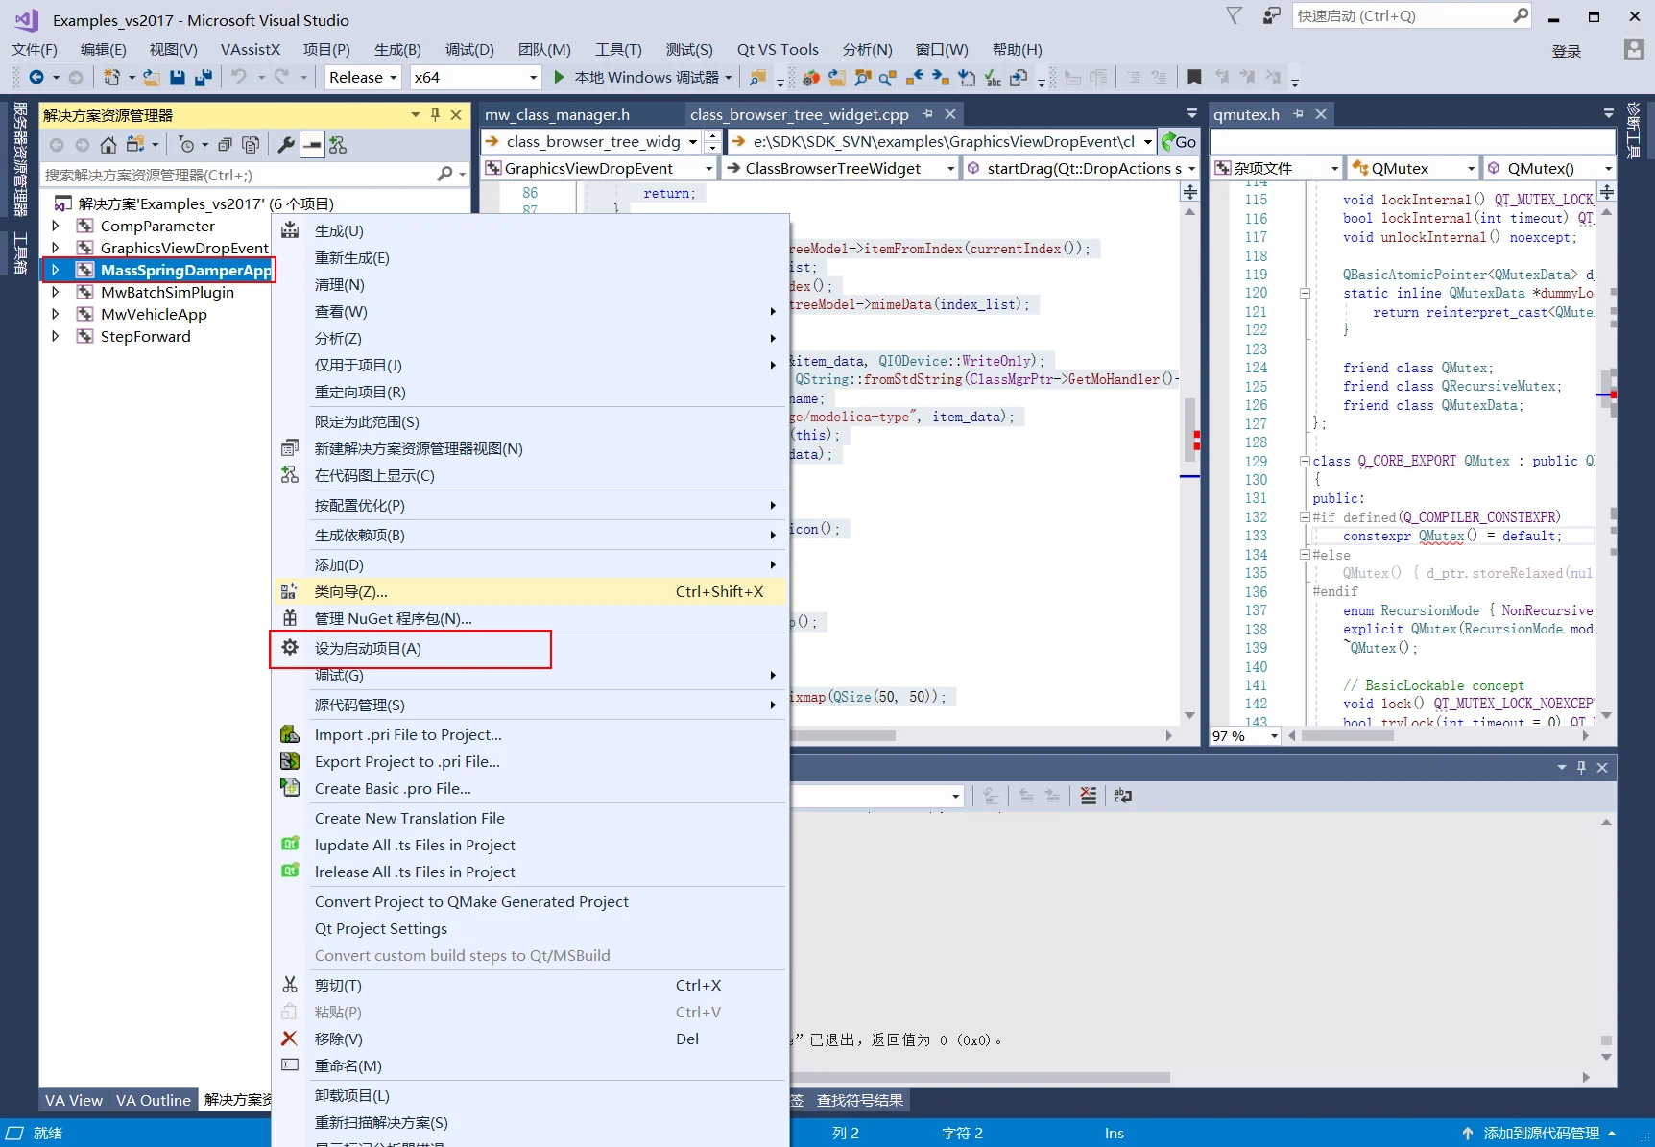Screen dimensions: 1655x1147
Task: Click the Home icon in Solution Explorer
Action: 108,145
